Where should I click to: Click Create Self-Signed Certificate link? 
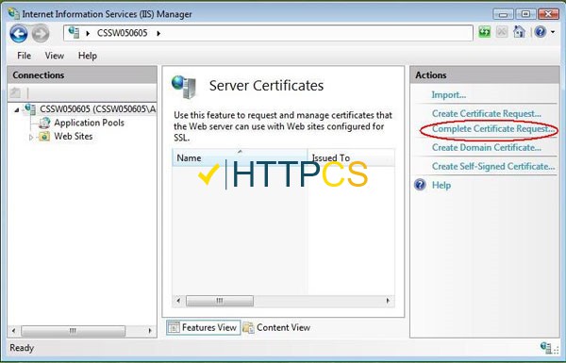tap(493, 166)
